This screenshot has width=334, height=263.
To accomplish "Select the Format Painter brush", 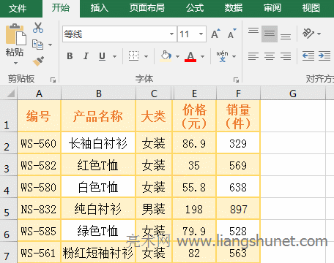I will (38, 61).
